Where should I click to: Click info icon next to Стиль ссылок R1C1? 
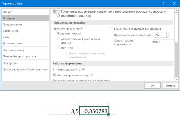(x=84, y=69)
